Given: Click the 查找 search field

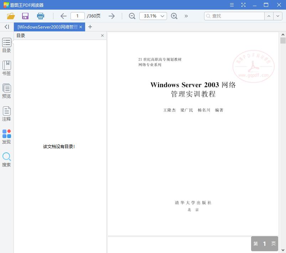Looking at the screenshot, I should (234, 16).
